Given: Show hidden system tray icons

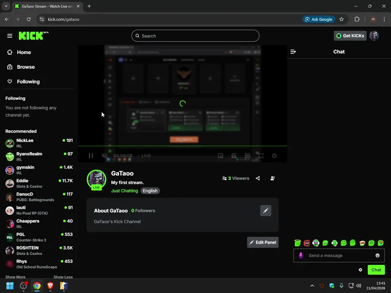Looking at the screenshot, I should (x=312, y=286).
